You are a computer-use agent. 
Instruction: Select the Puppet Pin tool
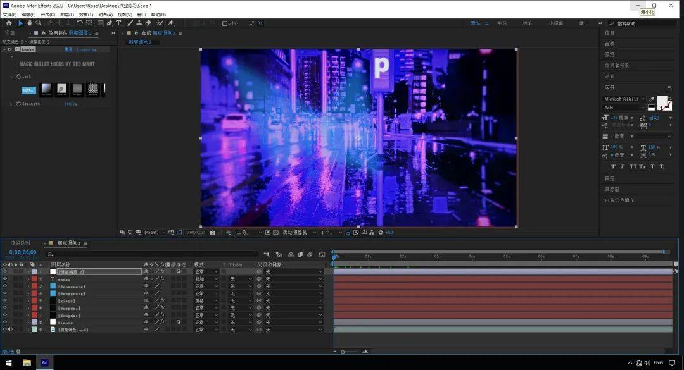coord(171,23)
